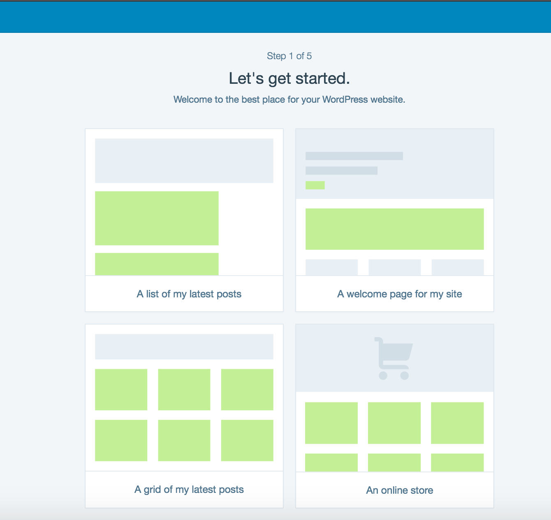Click top-middle green product tile in store preview
Viewport: 551px width, 520px height.
coord(394,423)
